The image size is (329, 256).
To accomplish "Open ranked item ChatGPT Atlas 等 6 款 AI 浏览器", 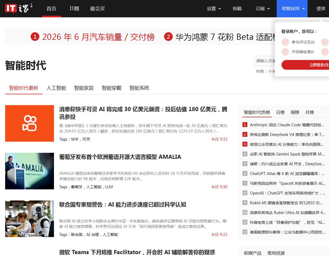I will 287,174.
